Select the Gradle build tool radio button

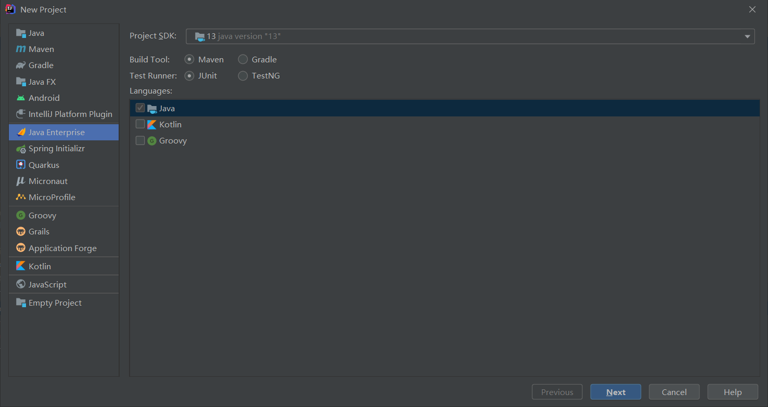coord(242,59)
